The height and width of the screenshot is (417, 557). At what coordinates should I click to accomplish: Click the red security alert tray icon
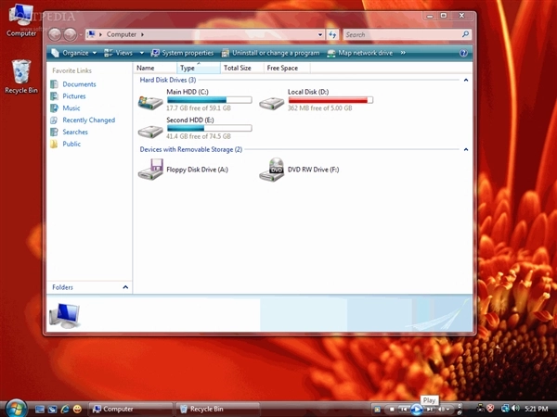tap(490, 409)
